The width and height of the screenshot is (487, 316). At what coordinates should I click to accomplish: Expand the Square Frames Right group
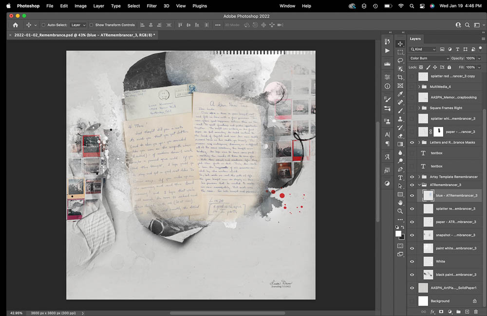tap(419, 108)
